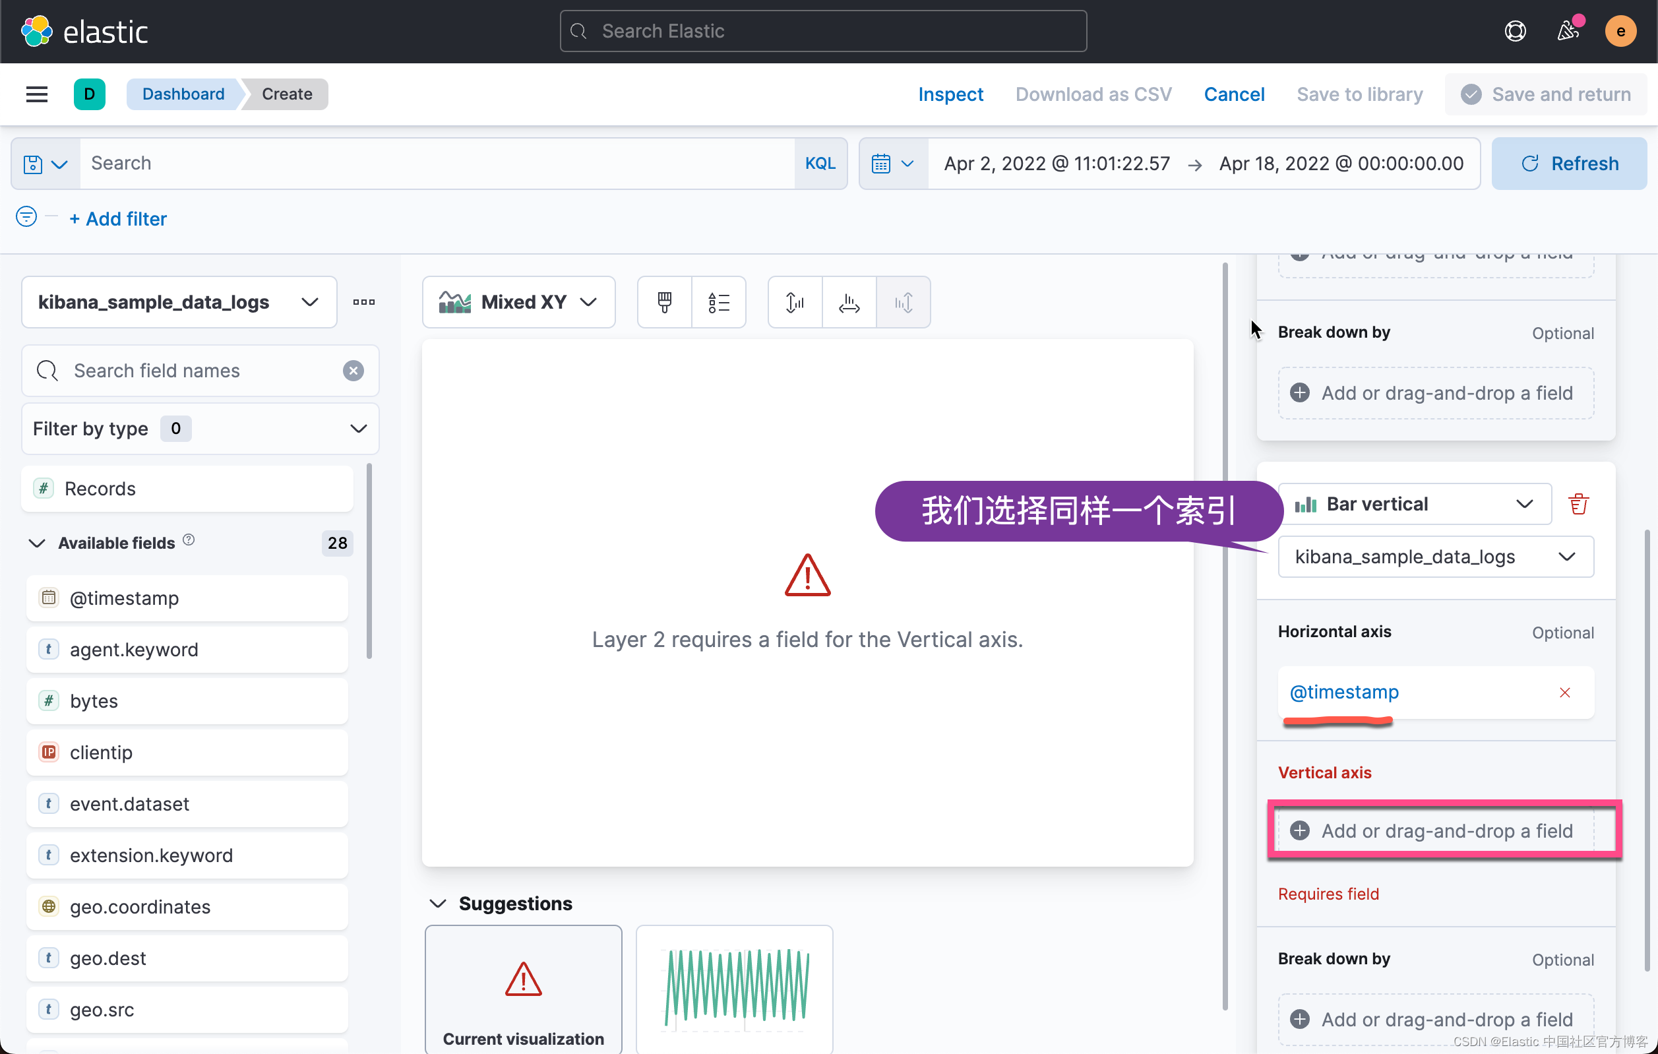Click the help lifebuoy icon
Screen dimensions: 1658x1054
point(1515,31)
